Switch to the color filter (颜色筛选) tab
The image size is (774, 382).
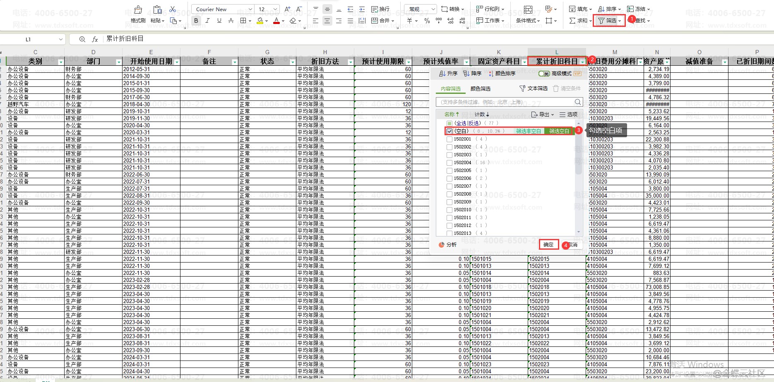(x=480, y=89)
